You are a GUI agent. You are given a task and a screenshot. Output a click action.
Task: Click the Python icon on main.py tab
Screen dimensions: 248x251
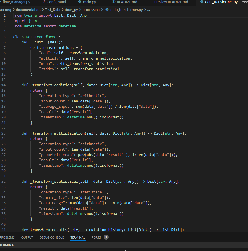pyautogui.click(x=79, y=2)
